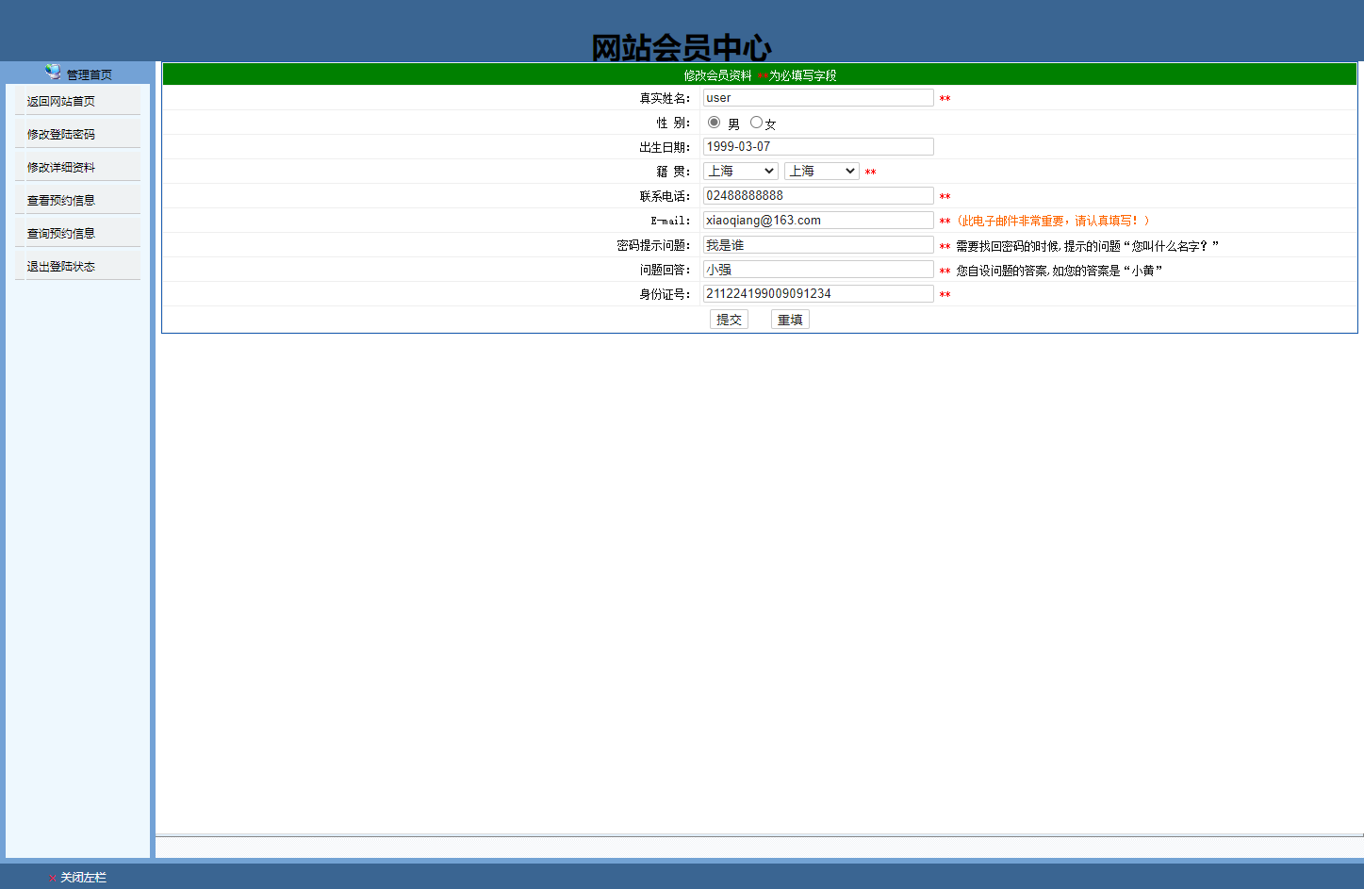
Task: Click the 籍 贯 label
Action: tap(673, 172)
